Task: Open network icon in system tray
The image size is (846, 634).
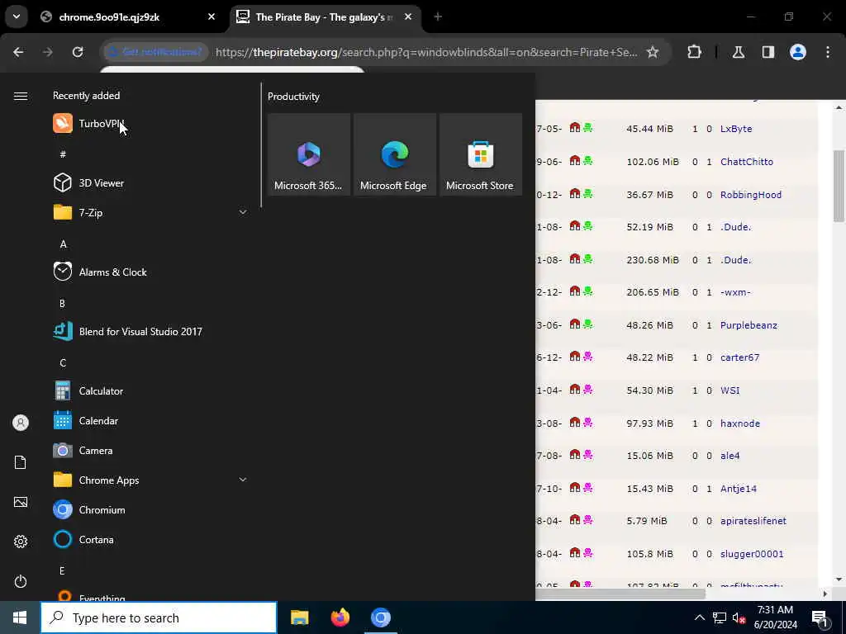Action: point(720,617)
